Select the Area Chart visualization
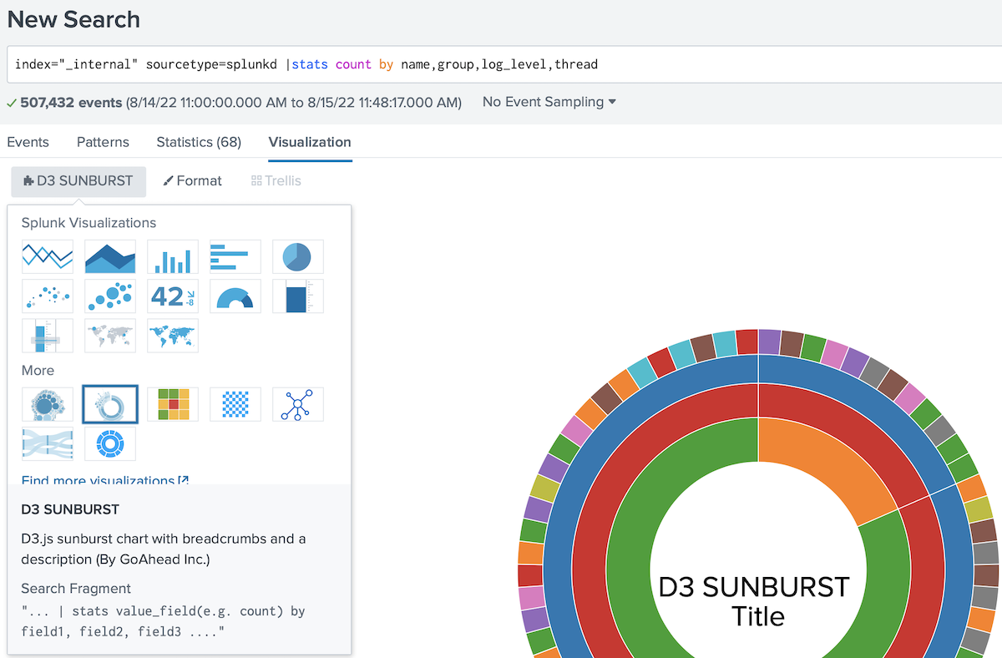 [110, 256]
